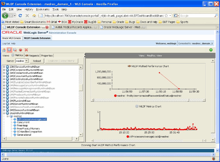Click Undelete Custom Metric button
Image resolution: width=220 pixels, height=162 pixels.
pos(61,61)
